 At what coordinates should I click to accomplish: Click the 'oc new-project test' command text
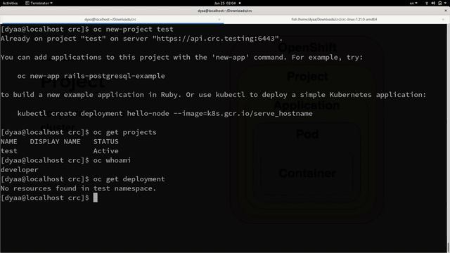coord(133,29)
